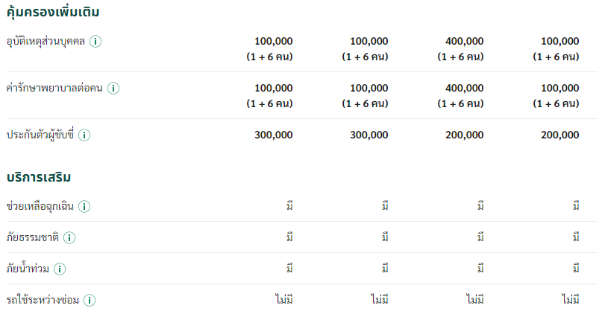Select first 300,000 value in ประกันตัวผู้ขับขี่ row
The height and width of the screenshot is (317, 599).
click(274, 135)
